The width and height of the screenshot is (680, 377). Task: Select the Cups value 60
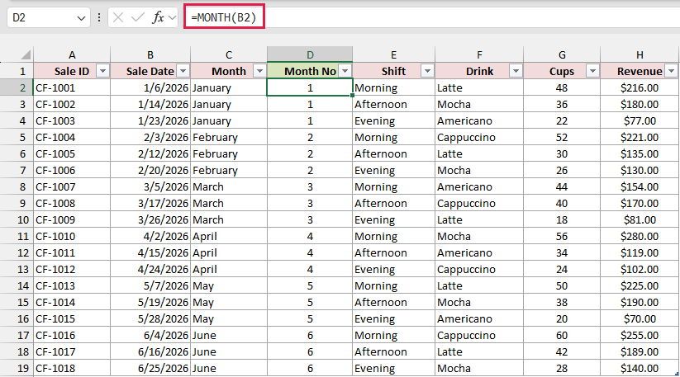(562, 336)
